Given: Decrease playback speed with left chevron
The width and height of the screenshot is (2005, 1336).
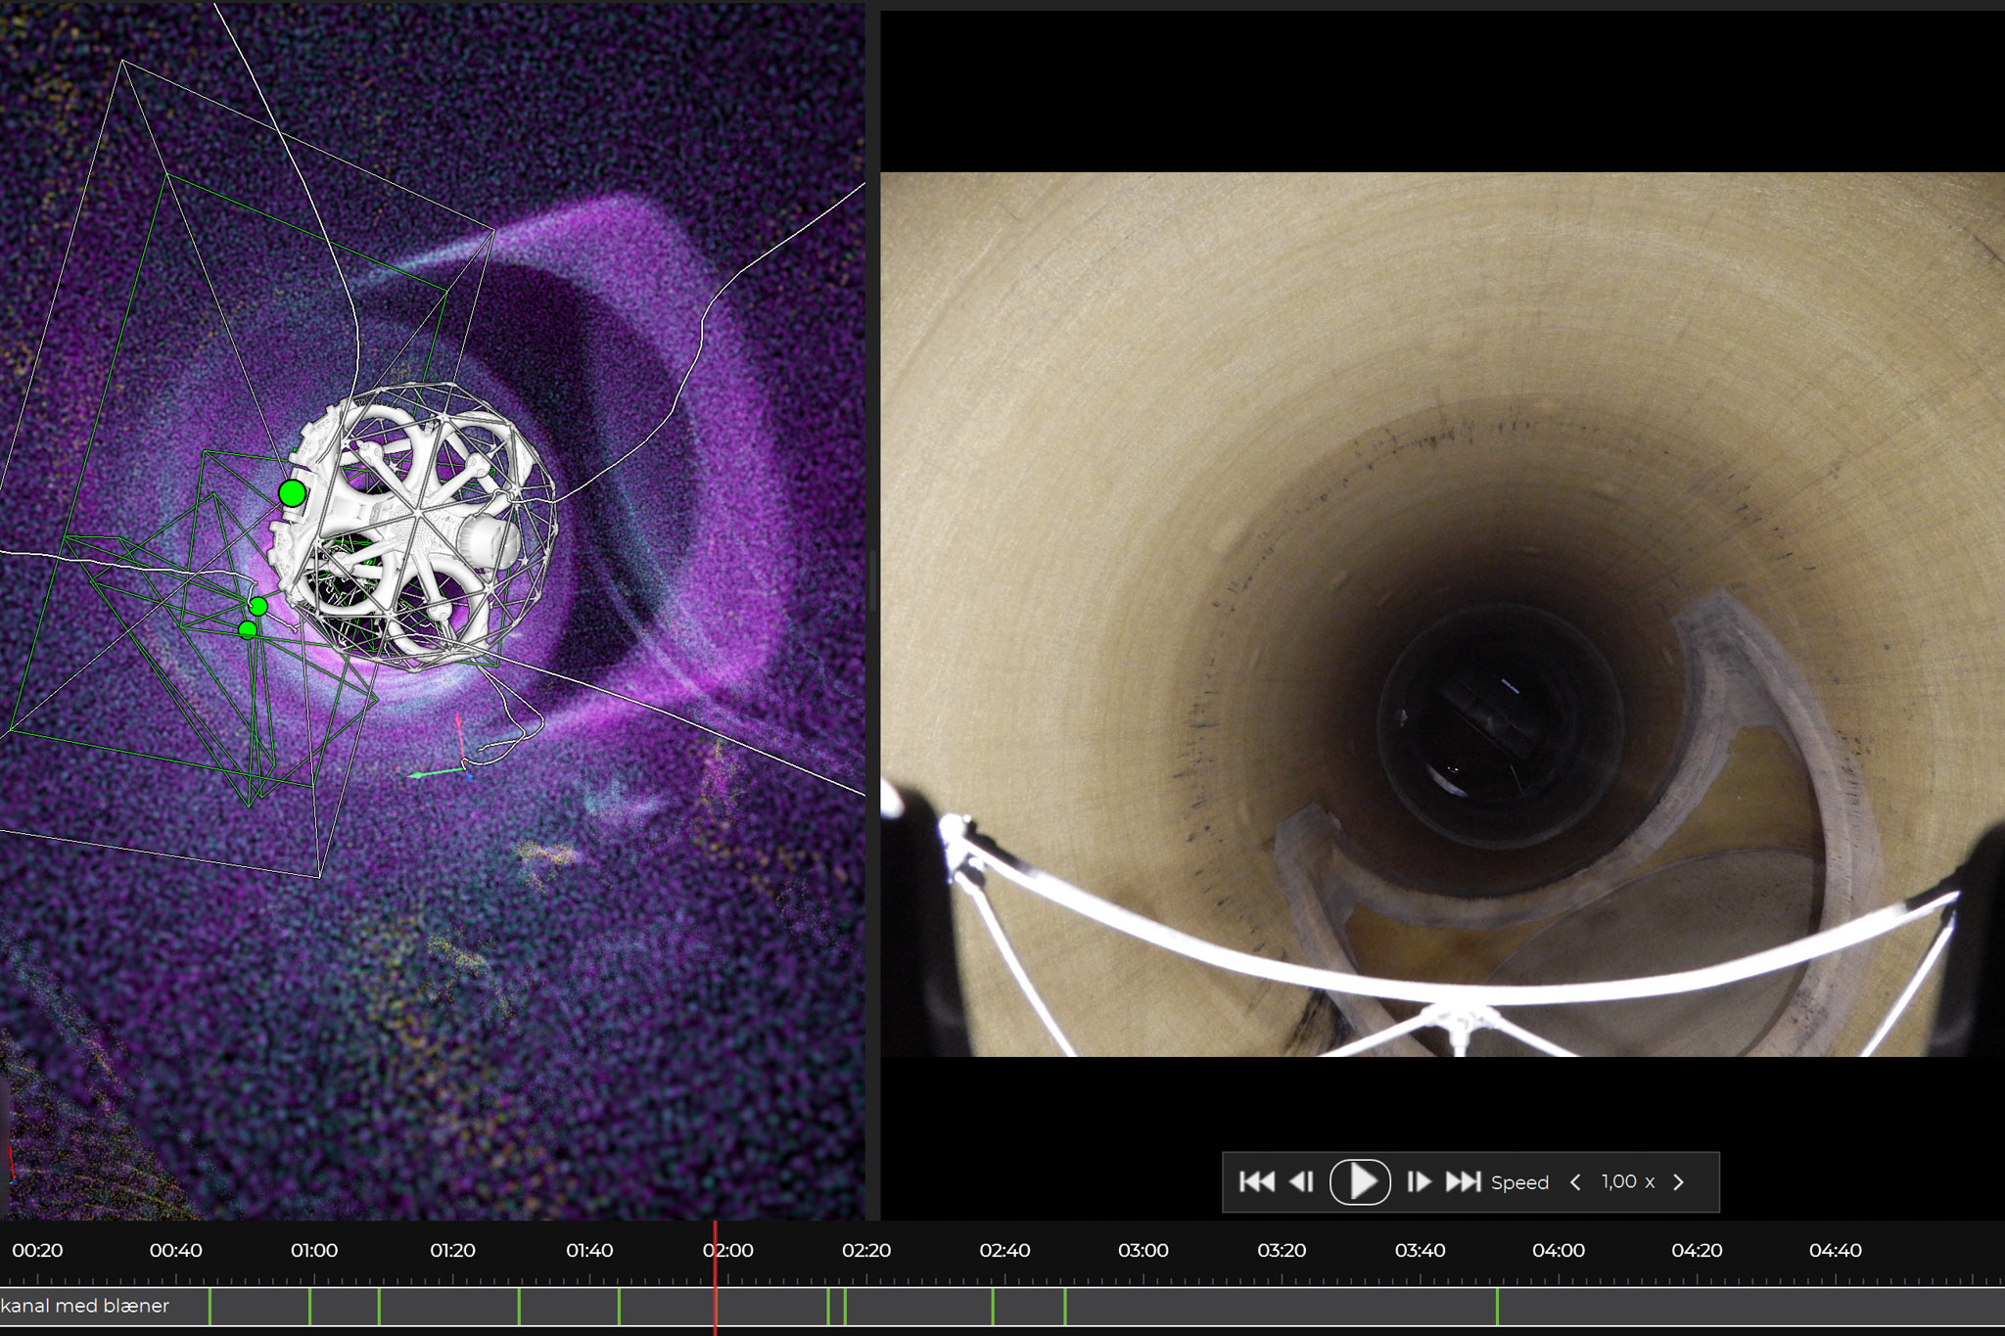Looking at the screenshot, I should point(1575,1182).
